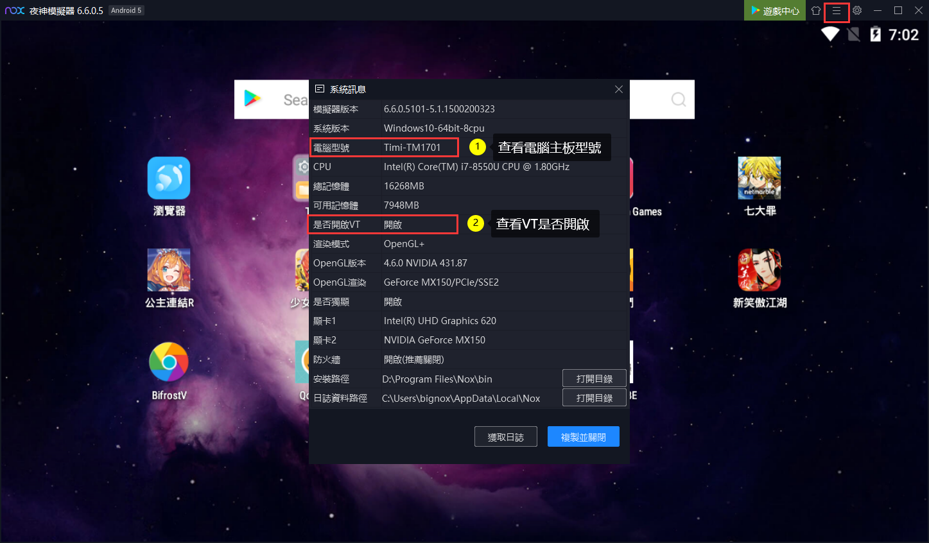Click the Android 5 version badge
Screen dimensions: 929x543
click(x=126, y=10)
